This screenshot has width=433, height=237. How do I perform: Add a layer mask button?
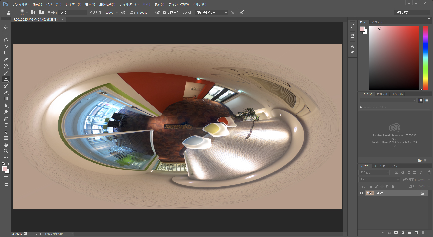tap(396, 233)
